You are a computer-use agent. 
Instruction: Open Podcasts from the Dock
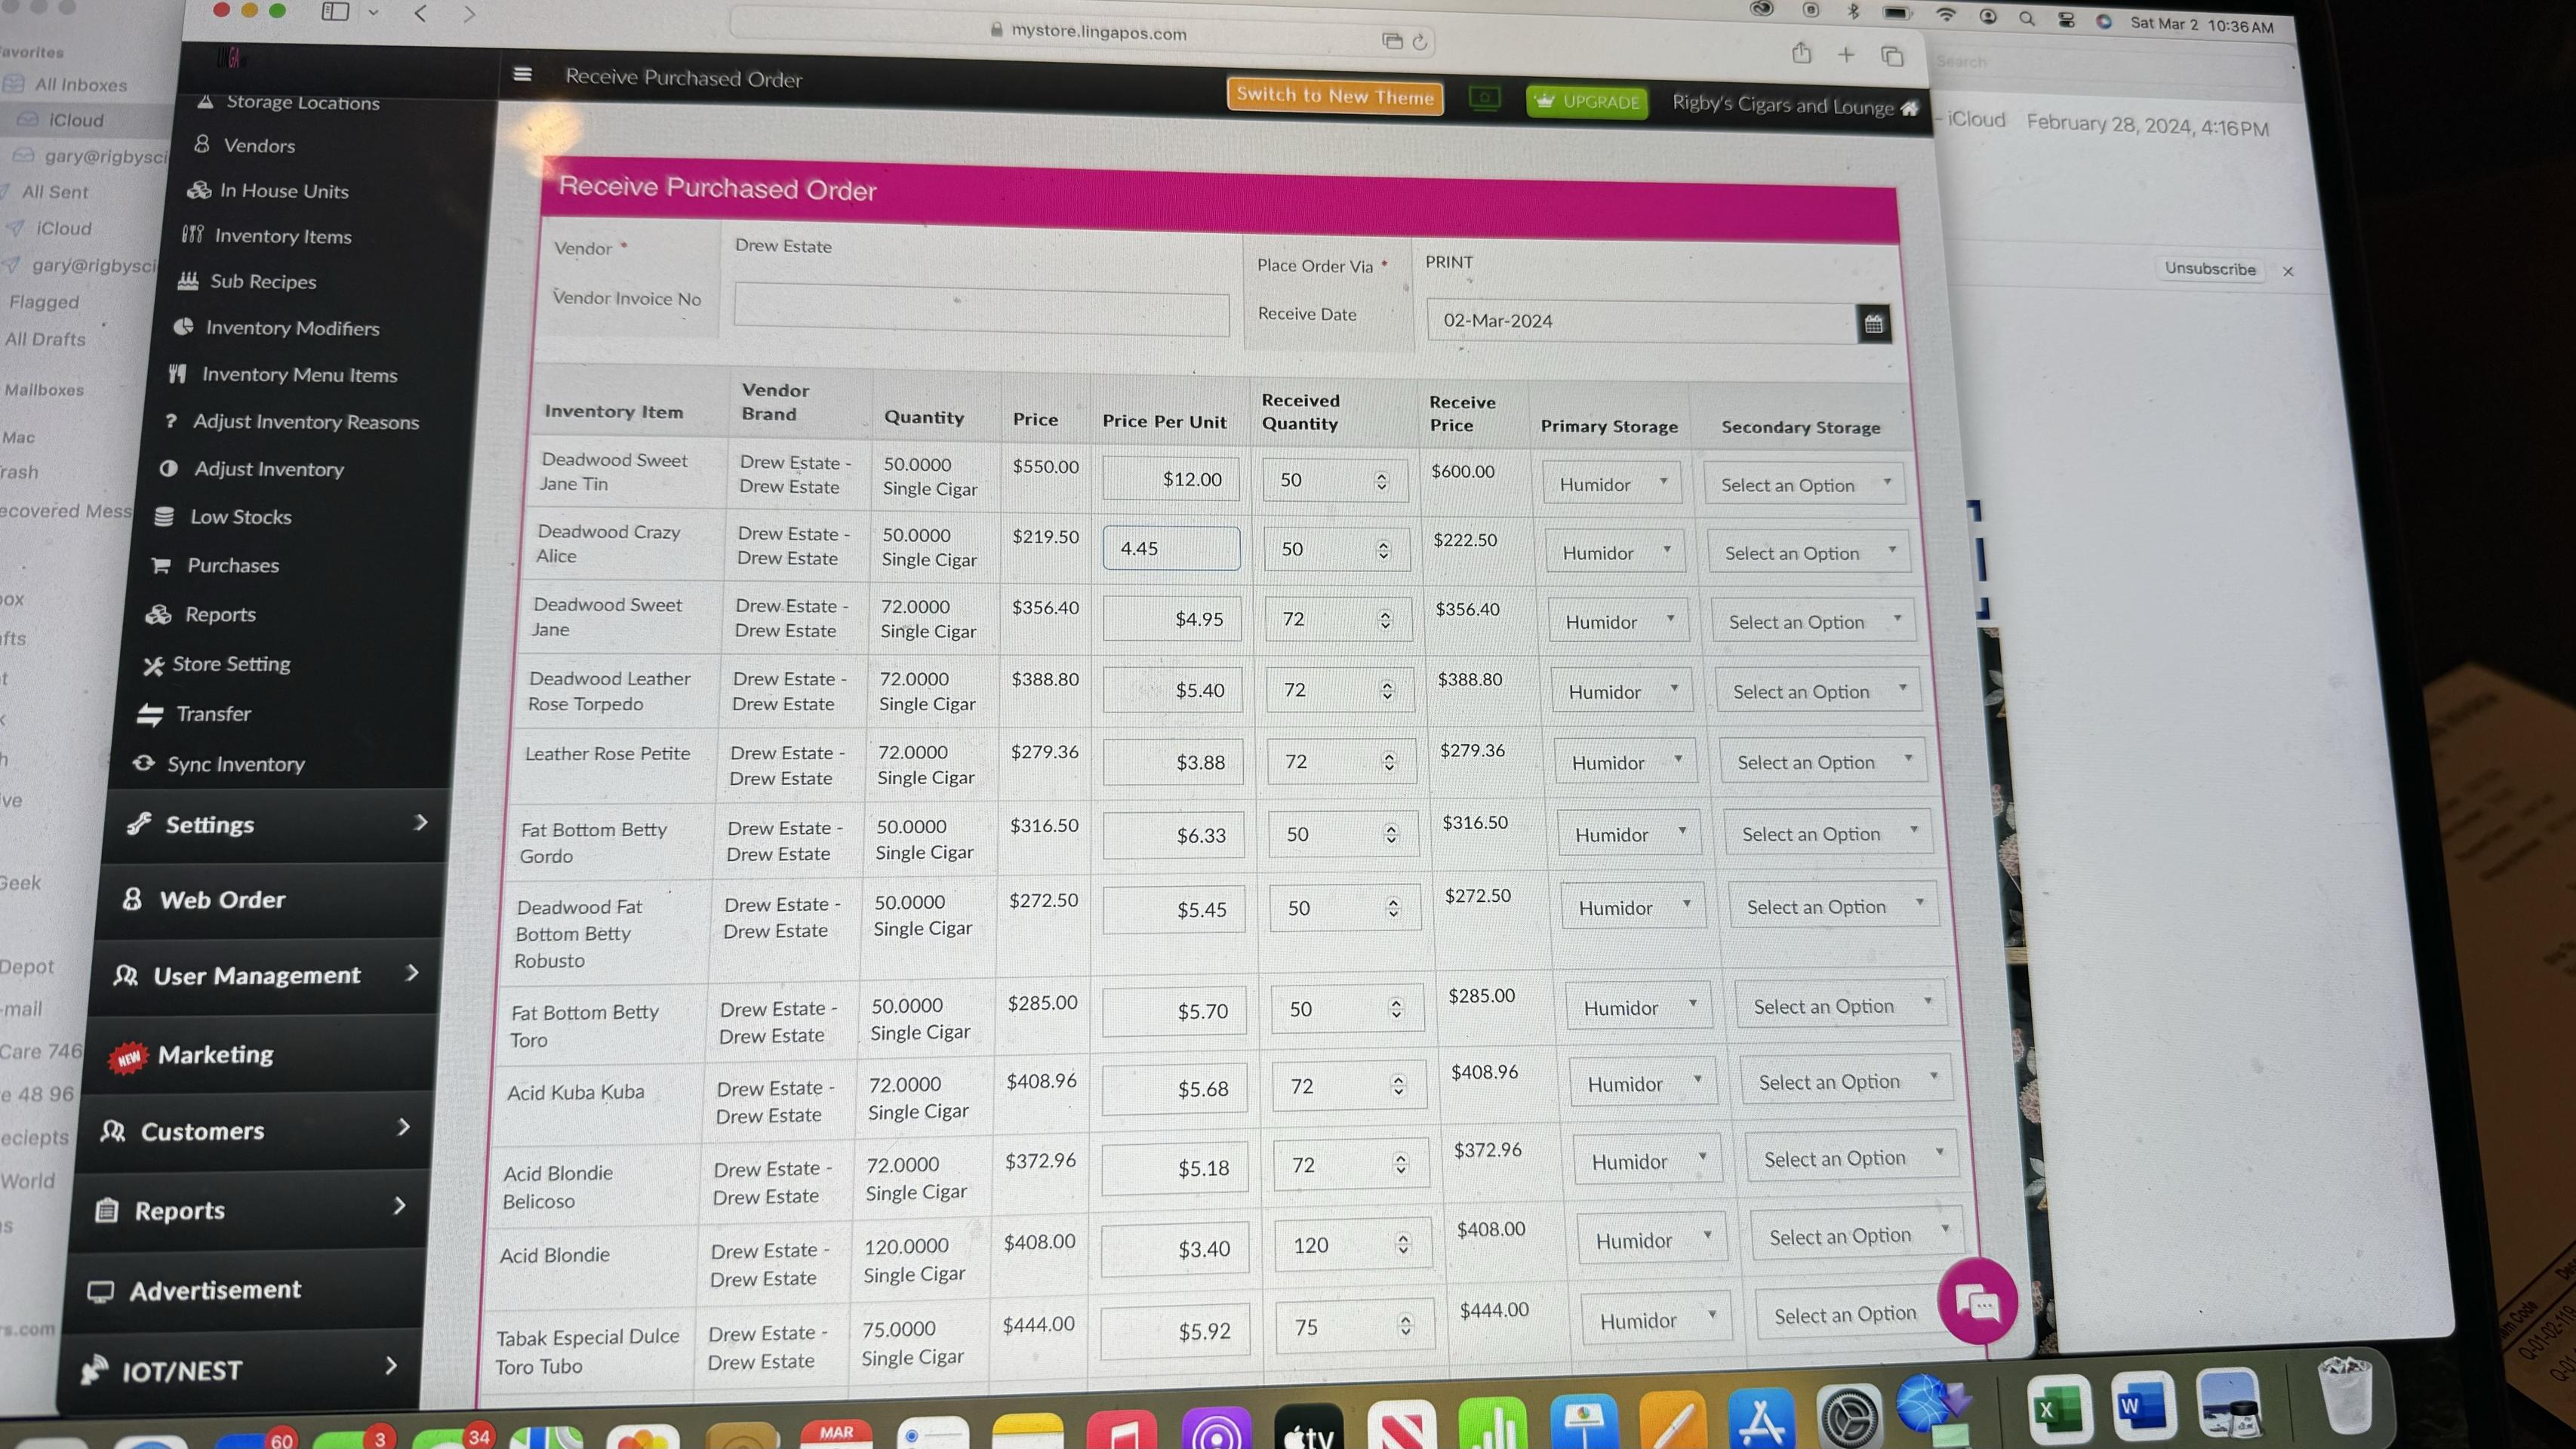pyautogui.click(x=1216, y=1428)
